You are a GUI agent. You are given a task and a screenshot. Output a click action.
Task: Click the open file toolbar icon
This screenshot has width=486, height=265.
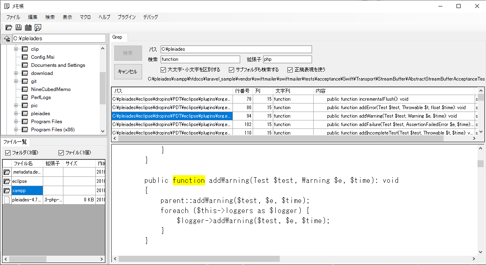tap(8, 27)
